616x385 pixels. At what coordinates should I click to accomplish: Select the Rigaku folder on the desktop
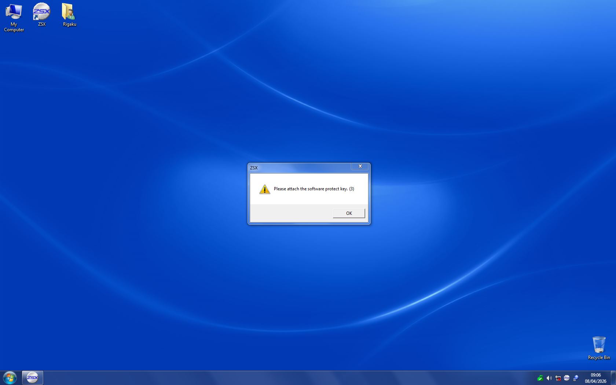click(x=69, y=15)
